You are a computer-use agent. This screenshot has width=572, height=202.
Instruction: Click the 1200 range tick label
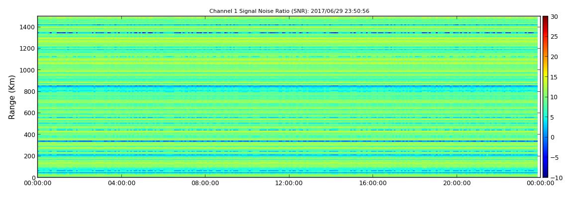tap(28, 49)
